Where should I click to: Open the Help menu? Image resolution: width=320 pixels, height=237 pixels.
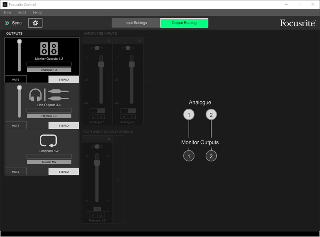click(37, 13)
